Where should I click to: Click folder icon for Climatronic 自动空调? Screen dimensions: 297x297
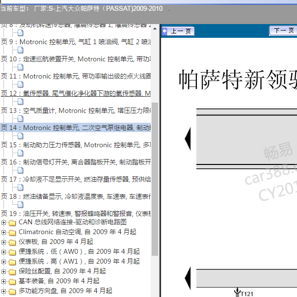point(12,233)
